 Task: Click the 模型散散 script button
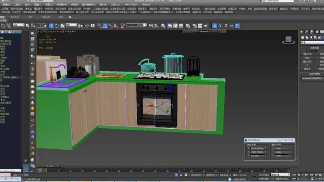coord(229,12)
